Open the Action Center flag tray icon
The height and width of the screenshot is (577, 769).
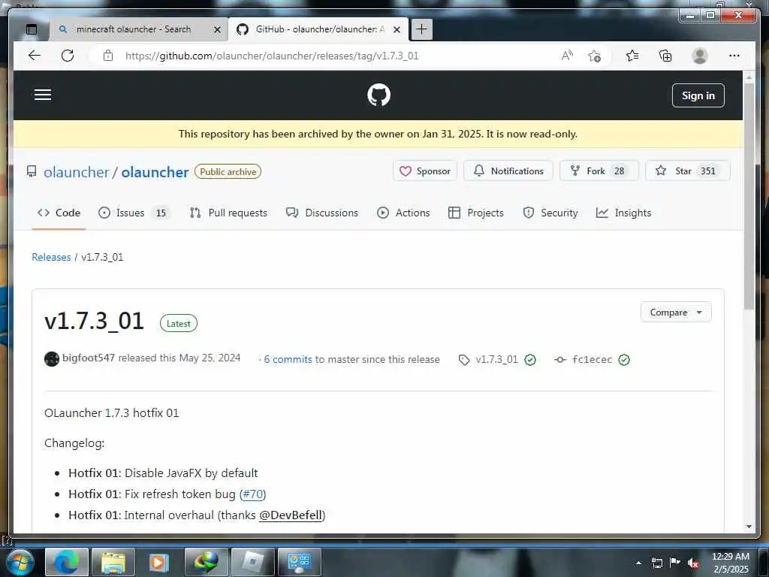coord(675,563)
